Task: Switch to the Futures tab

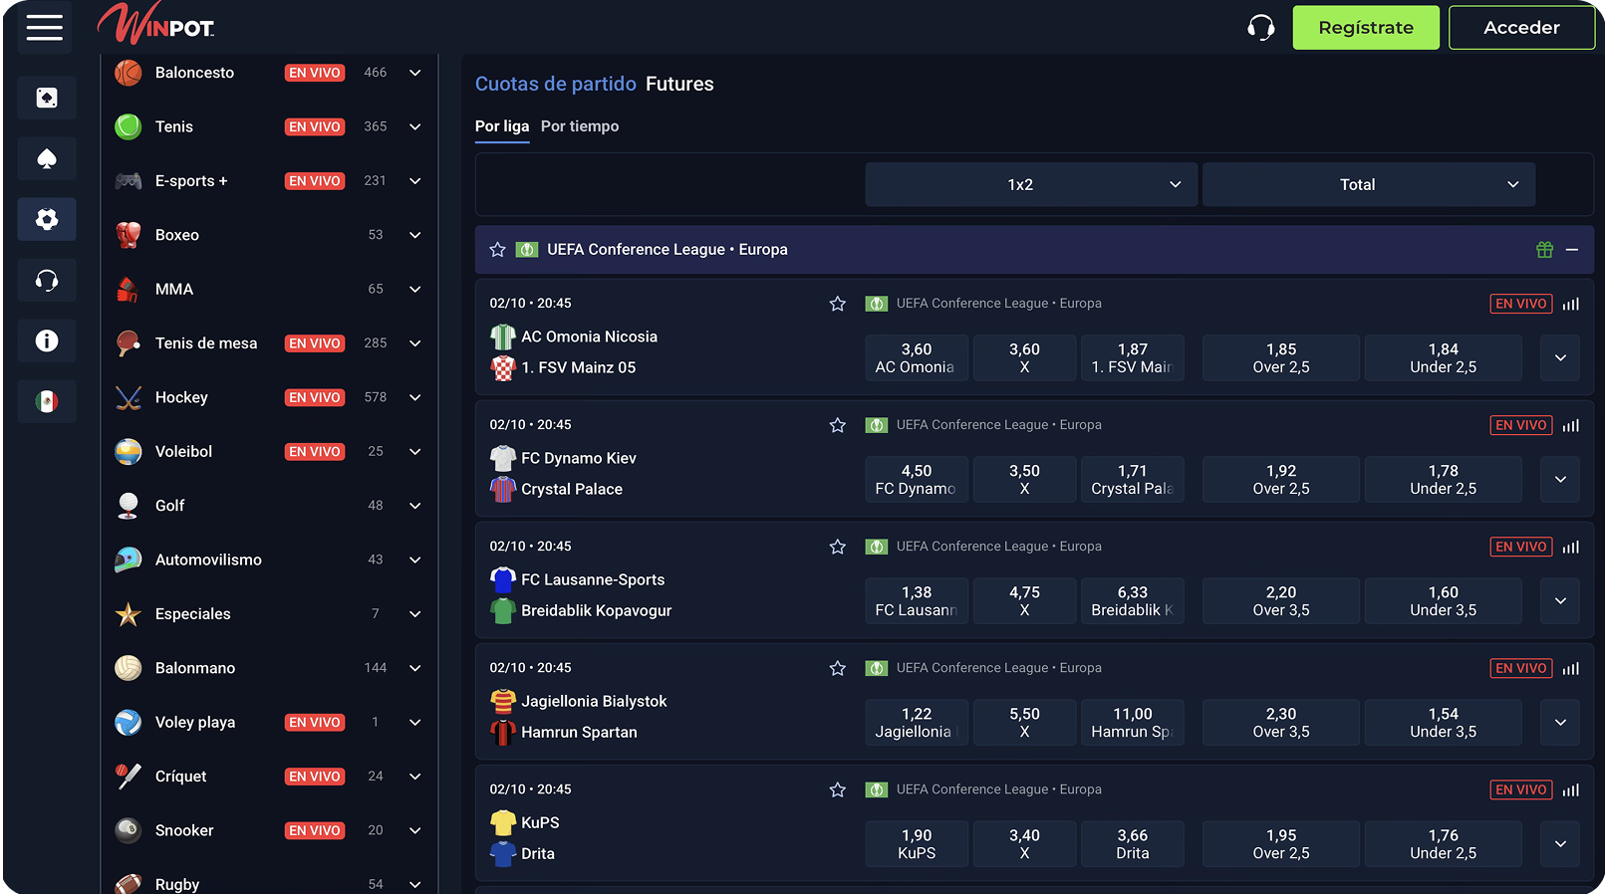Action: (679, 85)
